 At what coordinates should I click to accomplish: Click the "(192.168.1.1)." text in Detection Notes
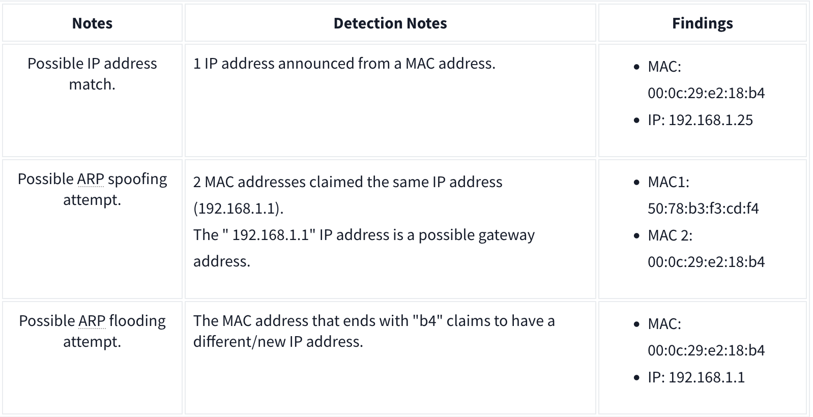pos(238,208)
